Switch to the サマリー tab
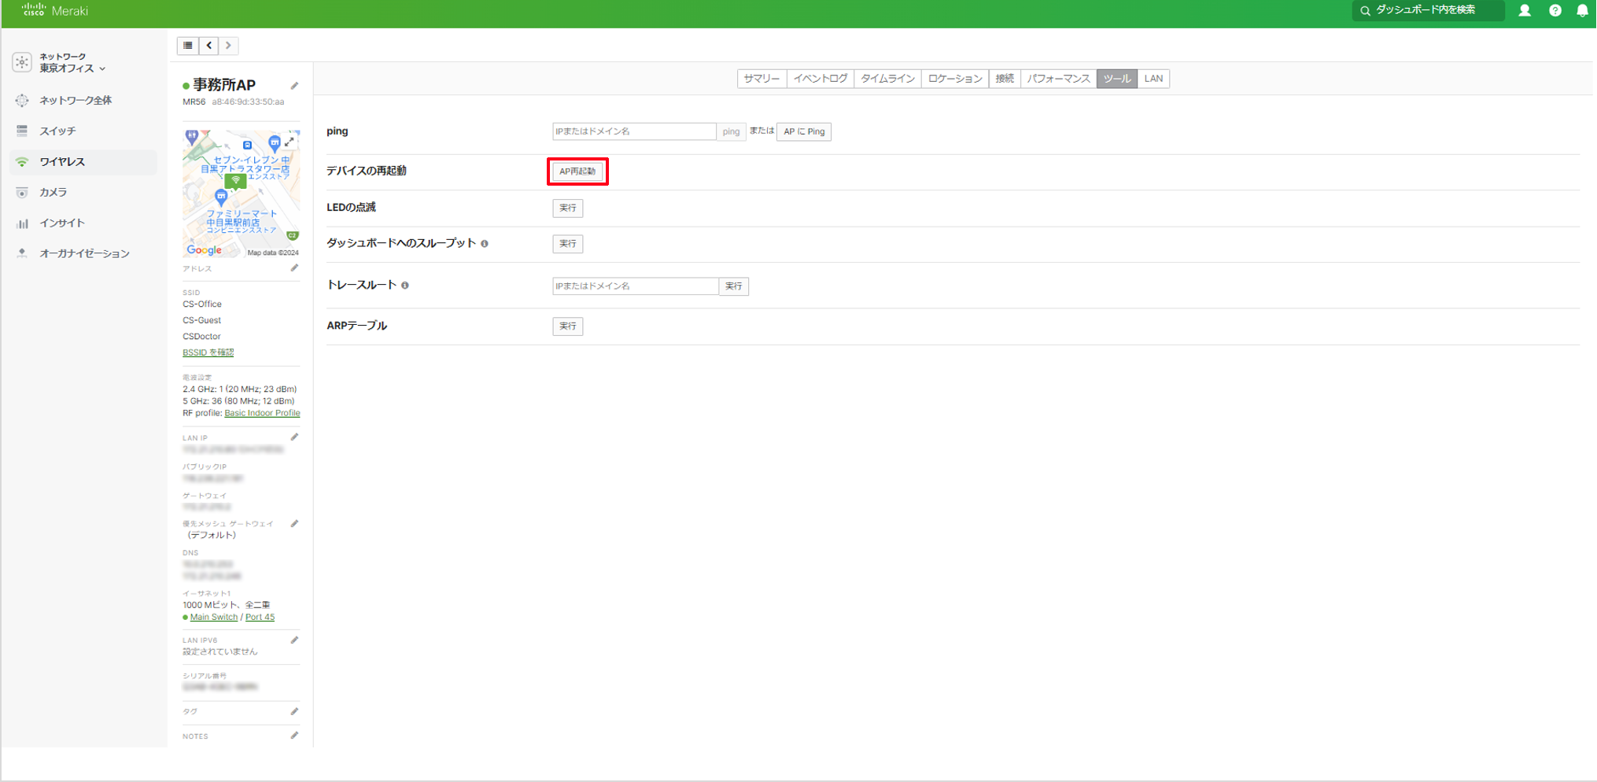 point(762,79)
